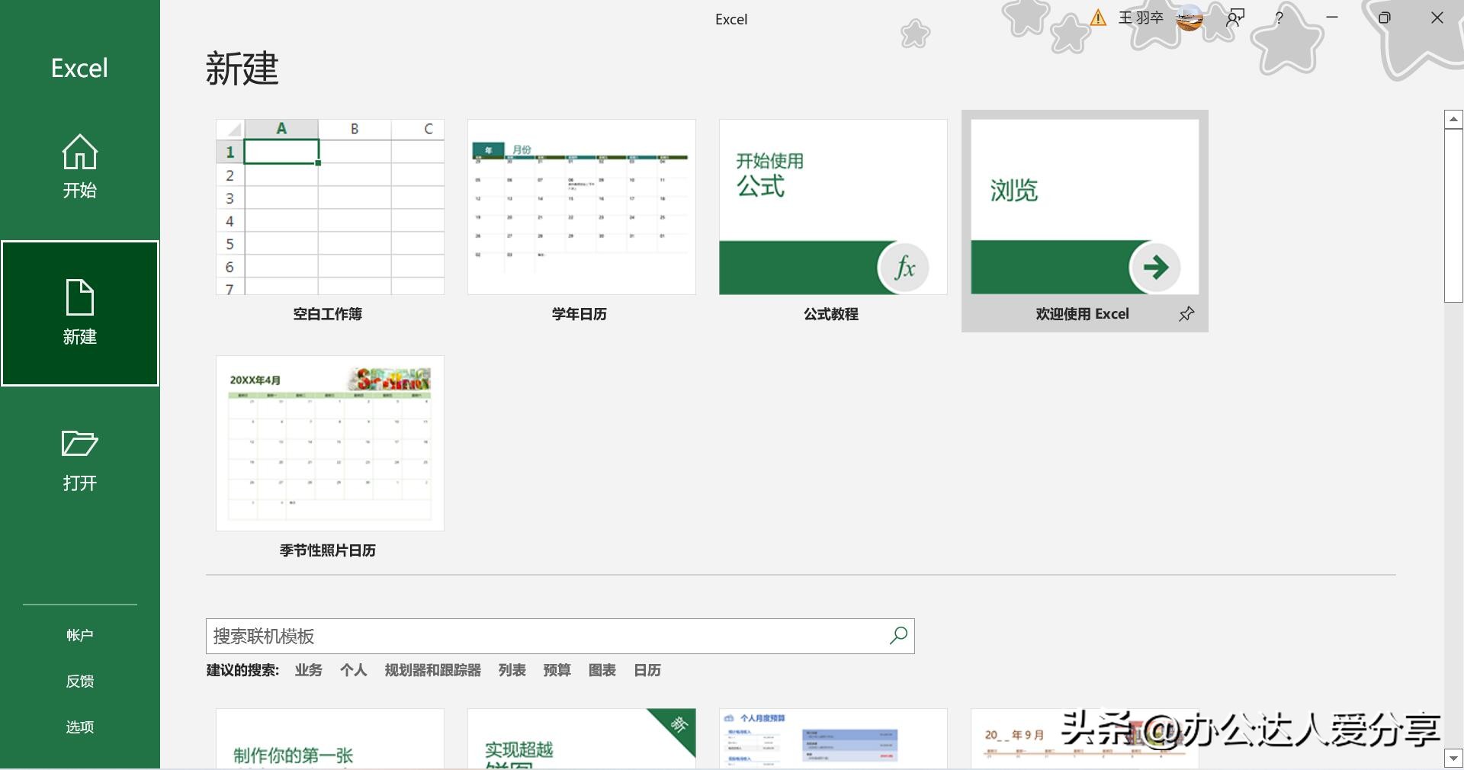This screenshot has height=770, width=1464.
Task: Search templates by 业务 suggestion
Action: [x=308, y=671]
